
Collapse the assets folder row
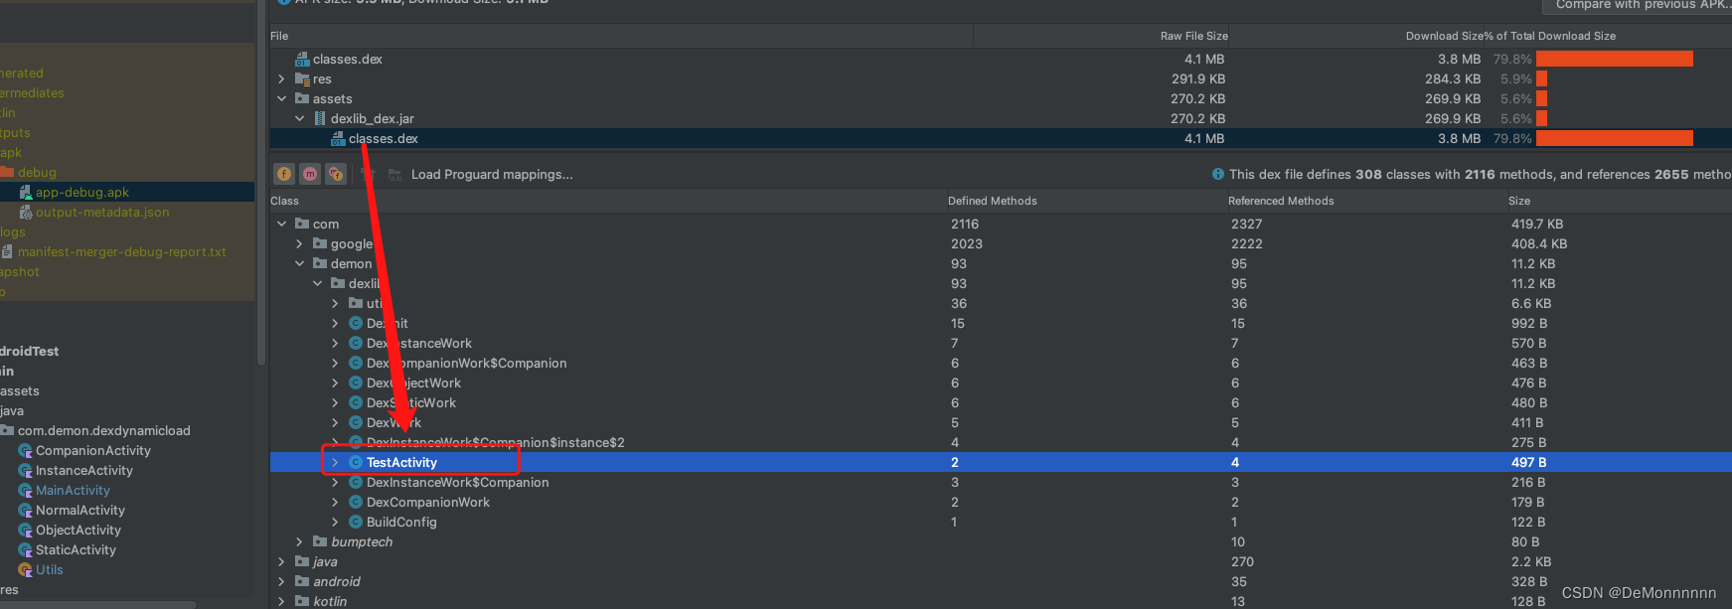[x=281, y=99]
